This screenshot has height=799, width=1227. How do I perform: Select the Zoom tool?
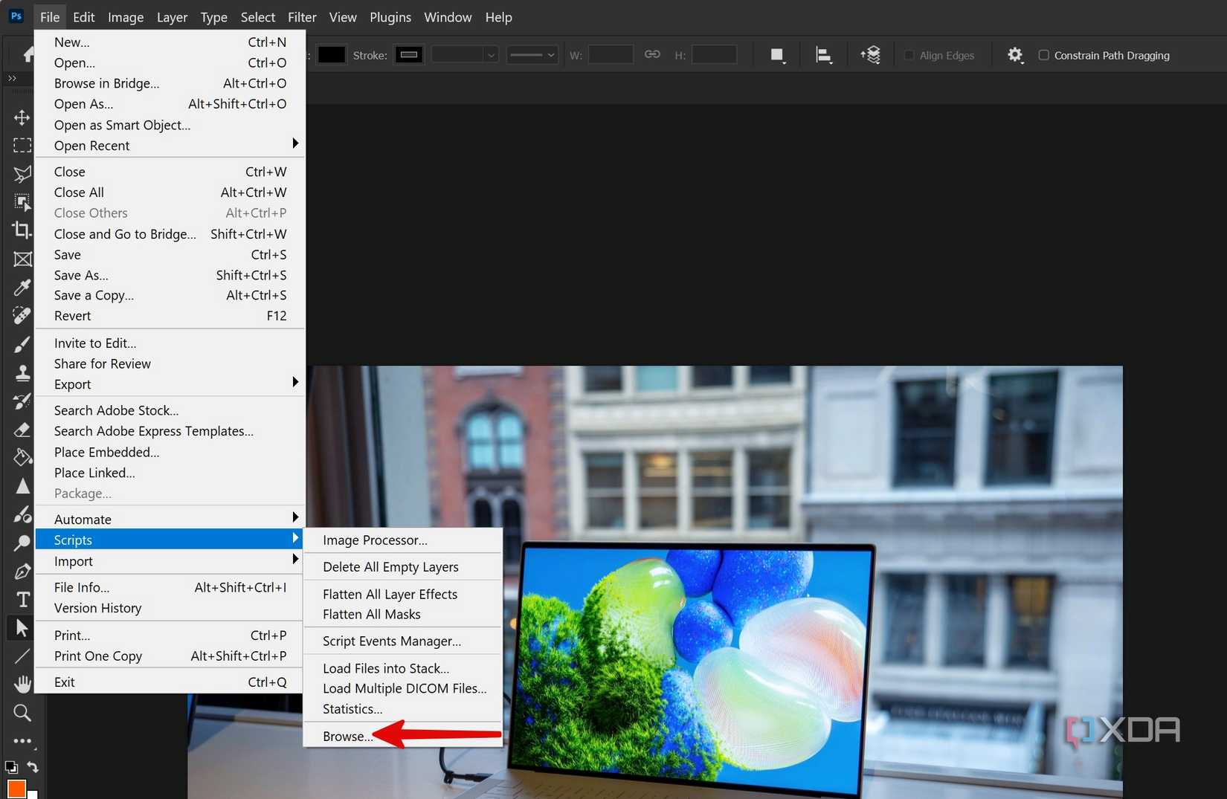click(x=22, y=713)
